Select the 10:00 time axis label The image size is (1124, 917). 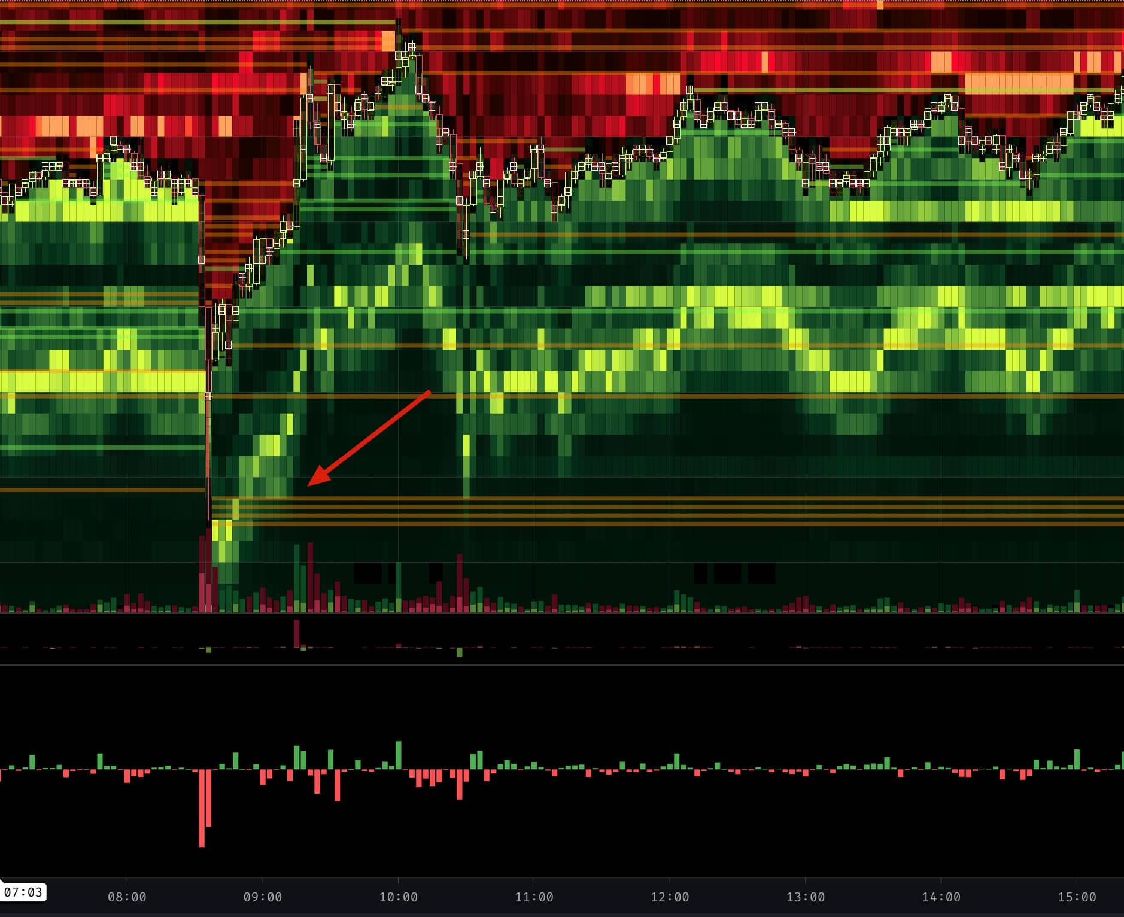click(x=399, y=897)
